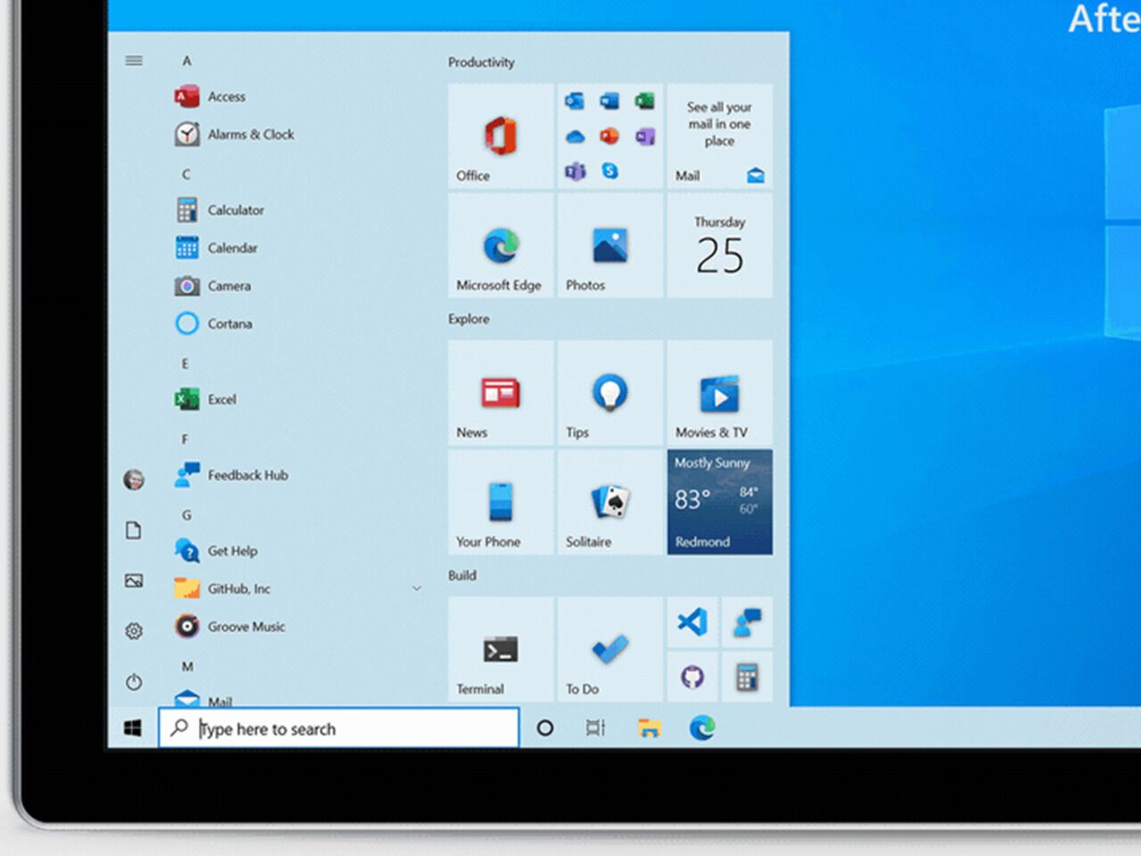Open the Microsoft Edge tile

pos(501,246)
